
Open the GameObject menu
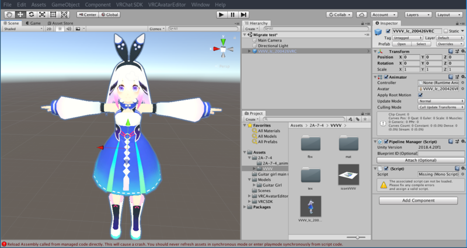65,5
